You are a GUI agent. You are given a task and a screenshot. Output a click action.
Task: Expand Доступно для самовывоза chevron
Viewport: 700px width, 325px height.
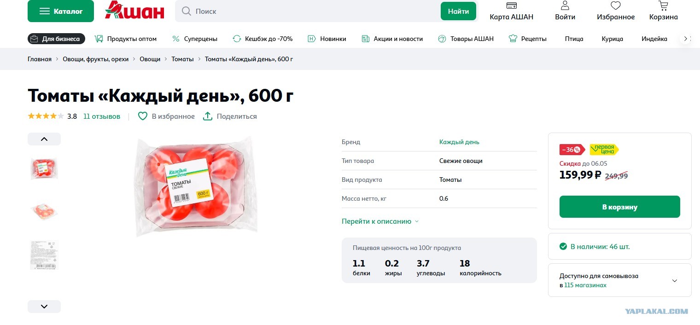[675, 280]
